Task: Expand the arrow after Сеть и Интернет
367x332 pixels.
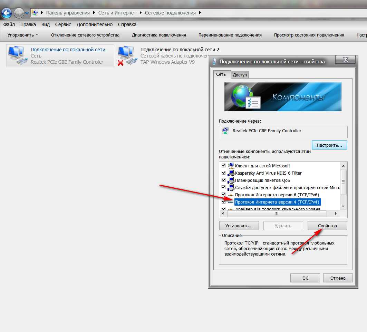Action: (141, 13)
